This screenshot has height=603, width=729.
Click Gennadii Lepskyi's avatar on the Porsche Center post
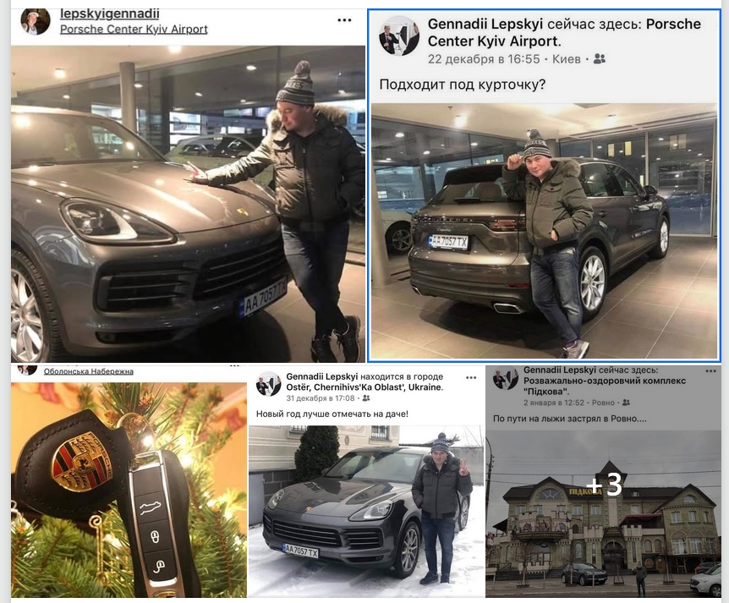click(399, 36)
